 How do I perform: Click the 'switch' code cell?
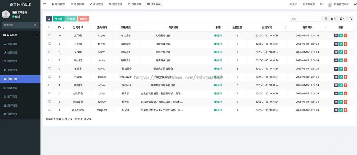pyautogui.click(x=102, y=52)
